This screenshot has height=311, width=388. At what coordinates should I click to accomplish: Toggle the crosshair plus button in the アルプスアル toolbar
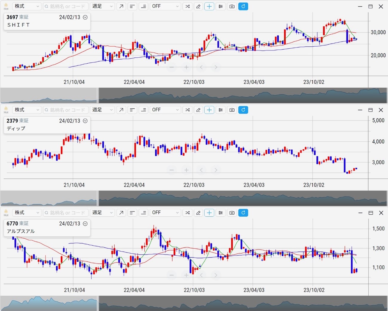point(209,213)
